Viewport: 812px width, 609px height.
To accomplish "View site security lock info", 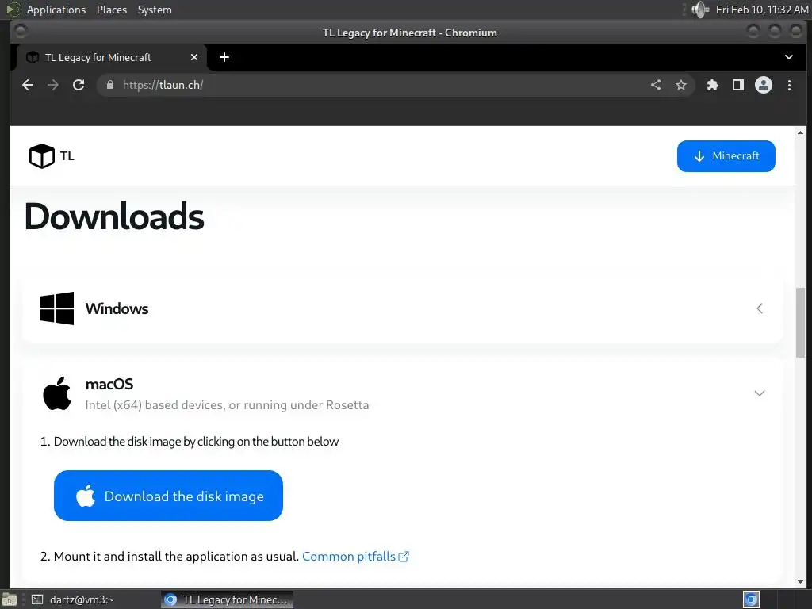I will (109, 85).
